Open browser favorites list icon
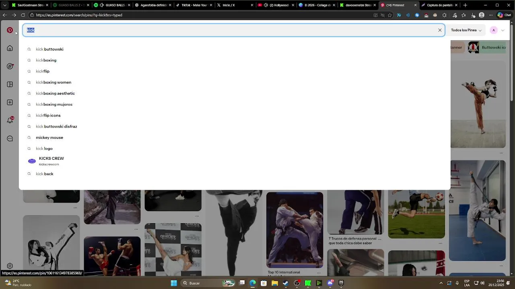515x289 pixels. 463,15
